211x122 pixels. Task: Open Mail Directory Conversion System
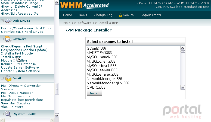21,88
